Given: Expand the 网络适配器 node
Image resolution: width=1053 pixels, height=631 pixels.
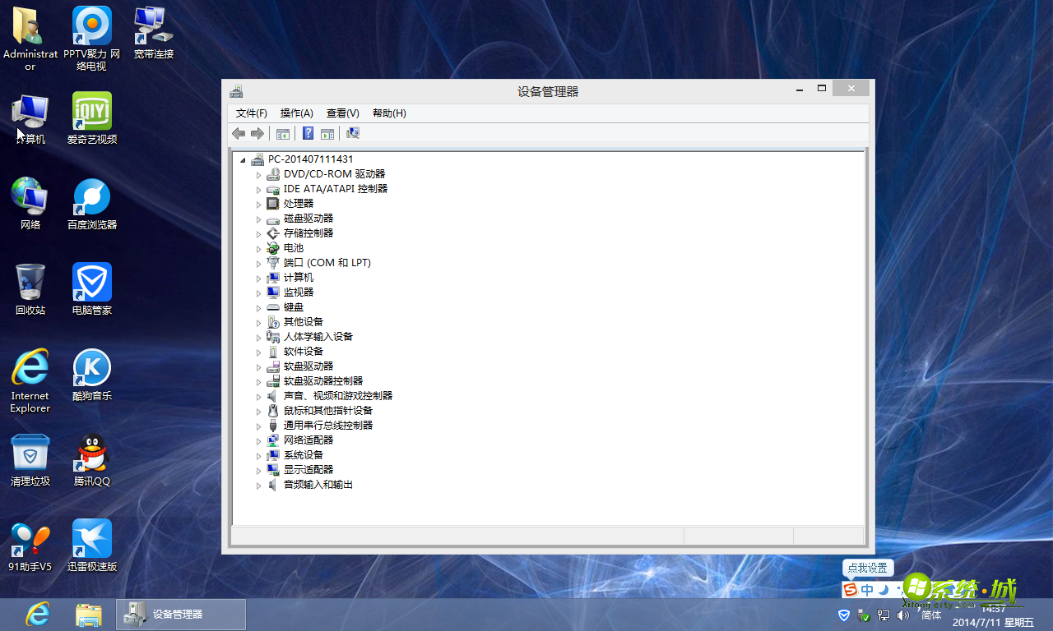Looking at the screenshot, I should click(x=258, y=440).
